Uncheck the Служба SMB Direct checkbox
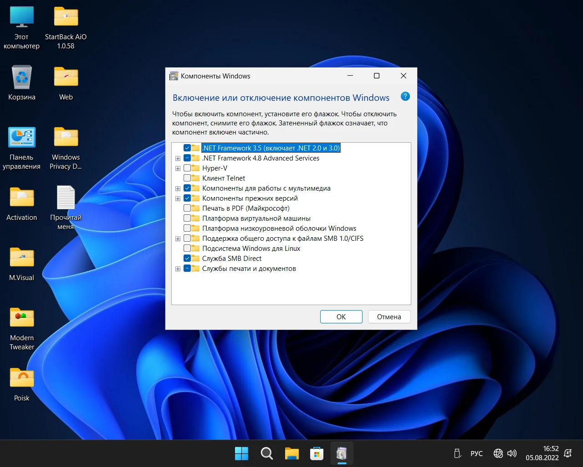Viewport: 583px width, 467px height. point(187,259)
